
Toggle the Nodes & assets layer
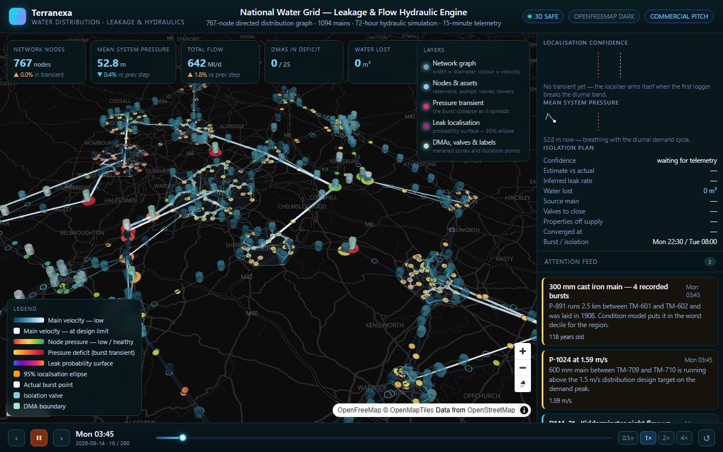coord(473,86)
